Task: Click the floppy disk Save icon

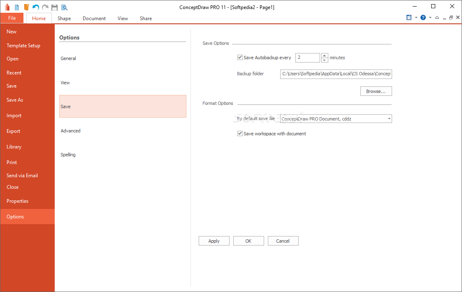Action: click(54, 7)
